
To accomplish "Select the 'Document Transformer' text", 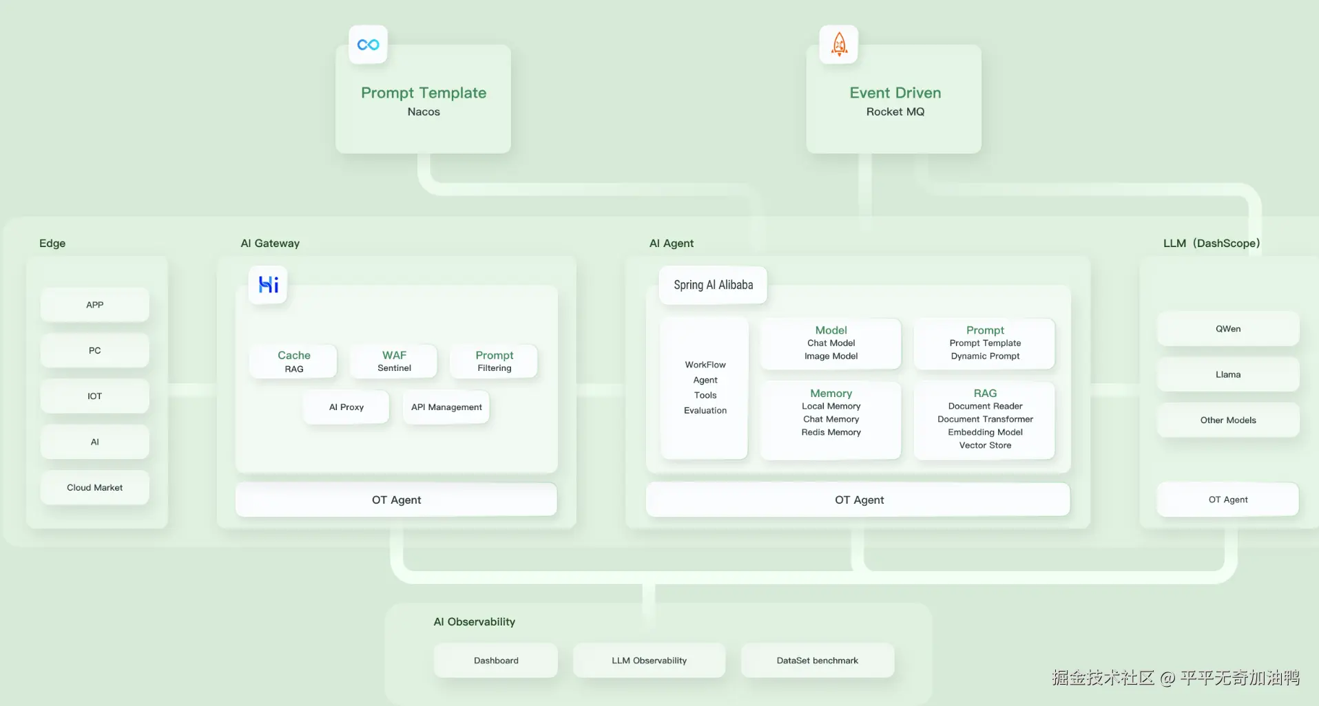I will point(985,420).
